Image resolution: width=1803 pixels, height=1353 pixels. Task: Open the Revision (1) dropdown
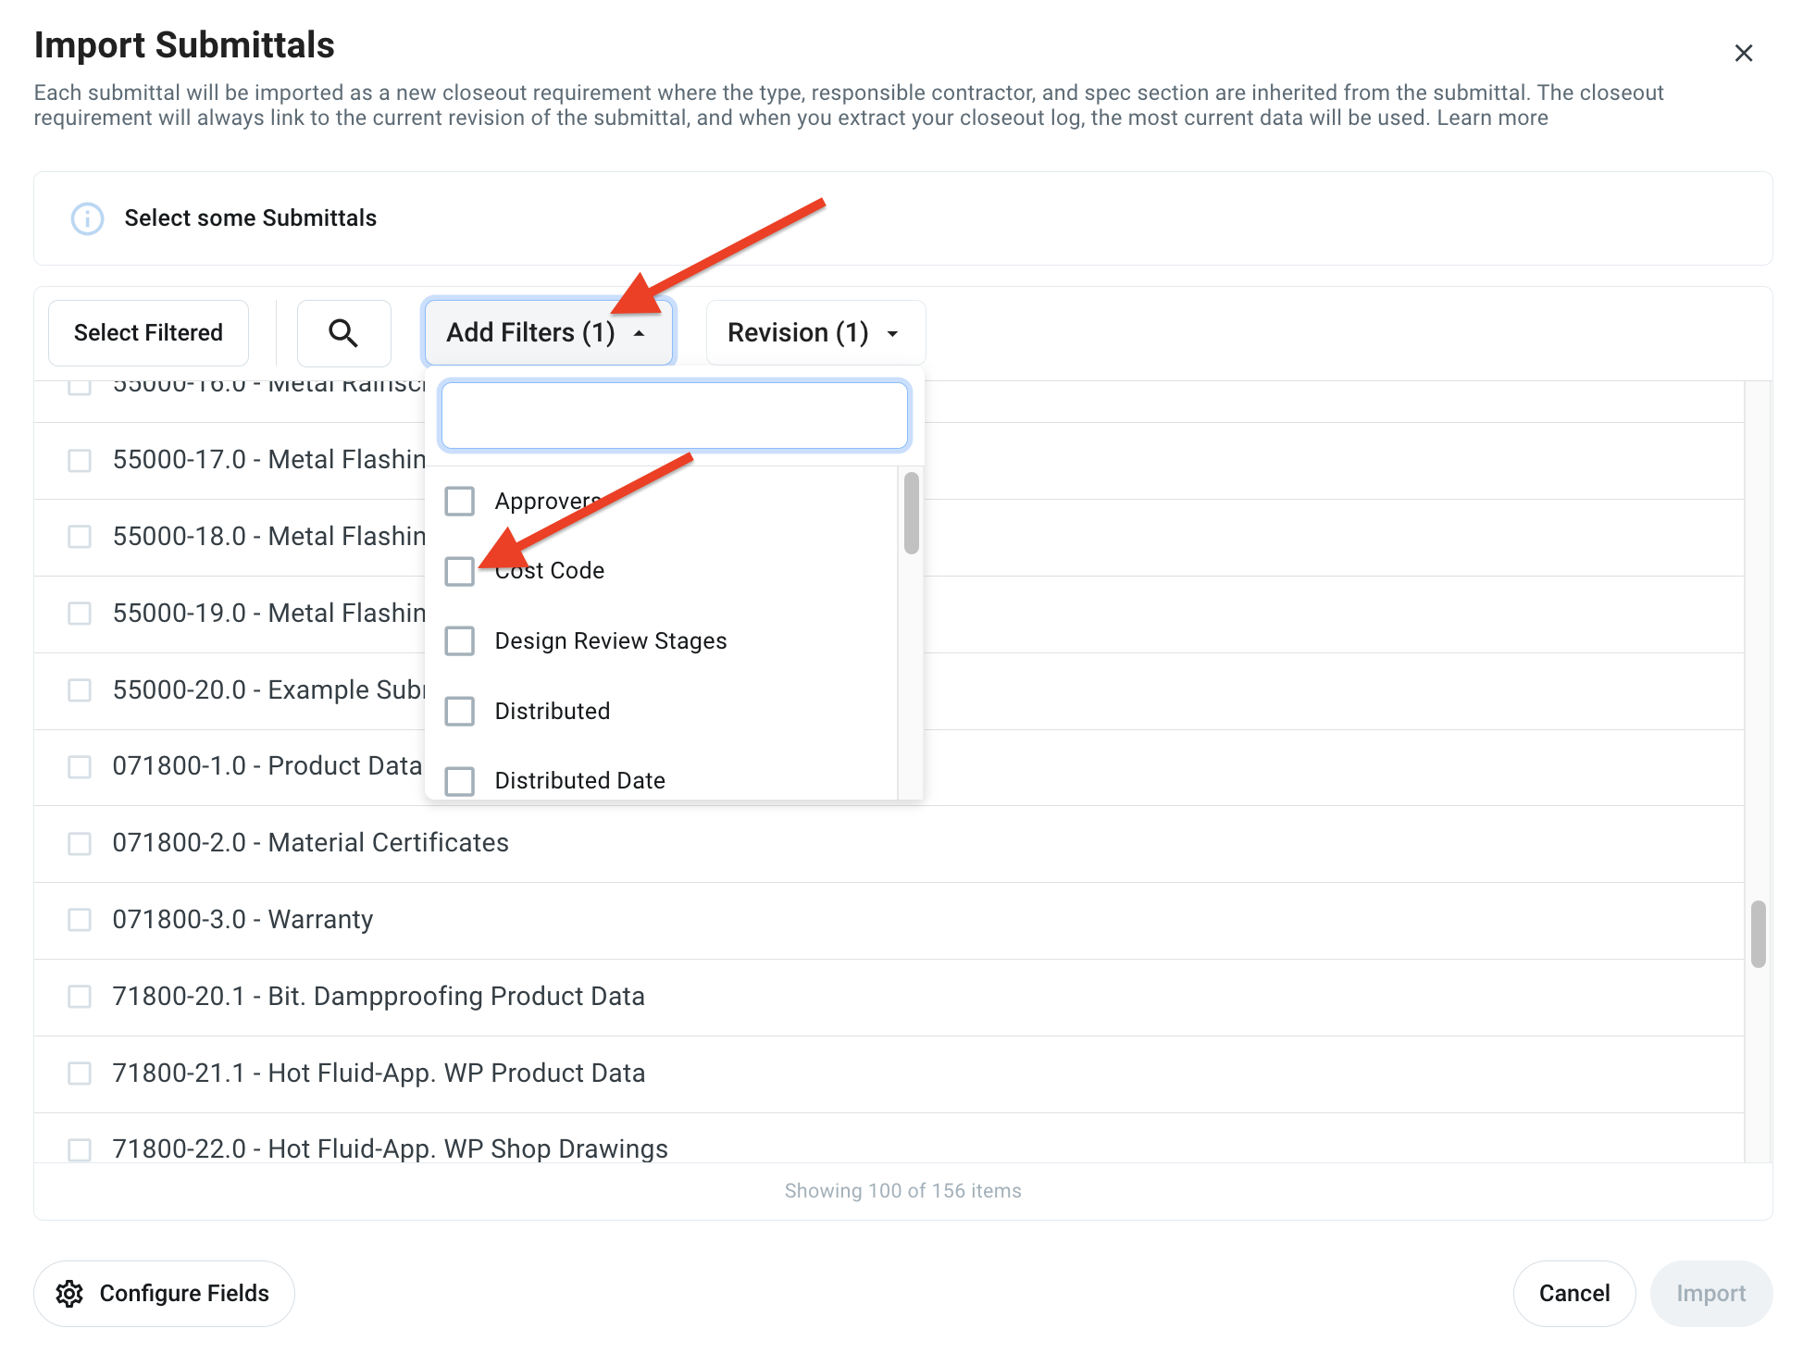click(814, 333)
